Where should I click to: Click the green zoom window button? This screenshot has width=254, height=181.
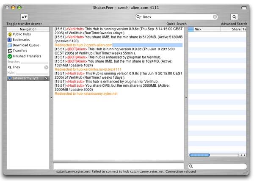[19, 8]
